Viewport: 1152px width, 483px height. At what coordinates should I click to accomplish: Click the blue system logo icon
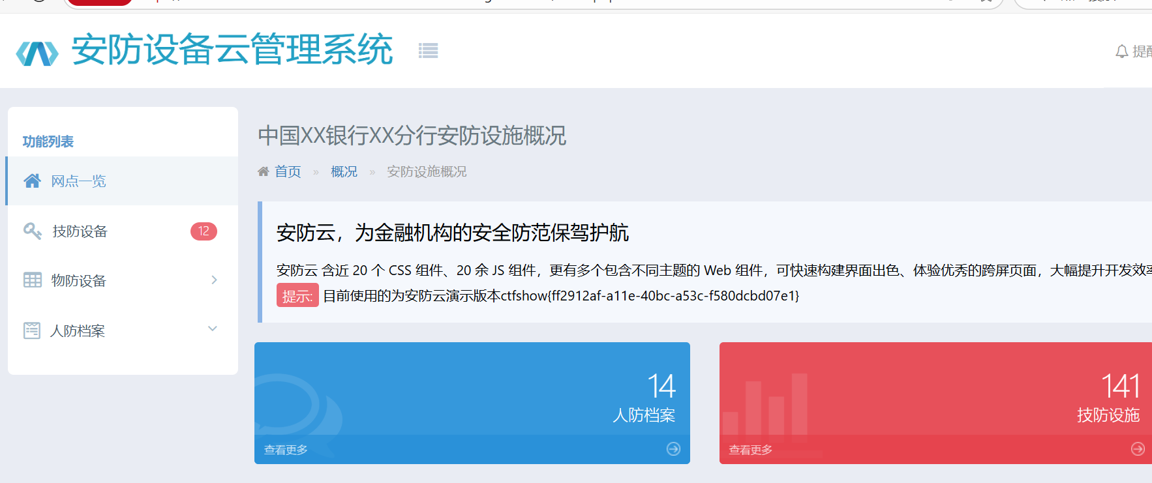(x=37, y=53)
